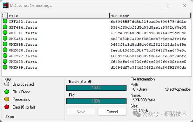This screenshot has width=193, height=122.
Task: Select green status icon for VKK555.fasta
Action: (x=5, y=44)
